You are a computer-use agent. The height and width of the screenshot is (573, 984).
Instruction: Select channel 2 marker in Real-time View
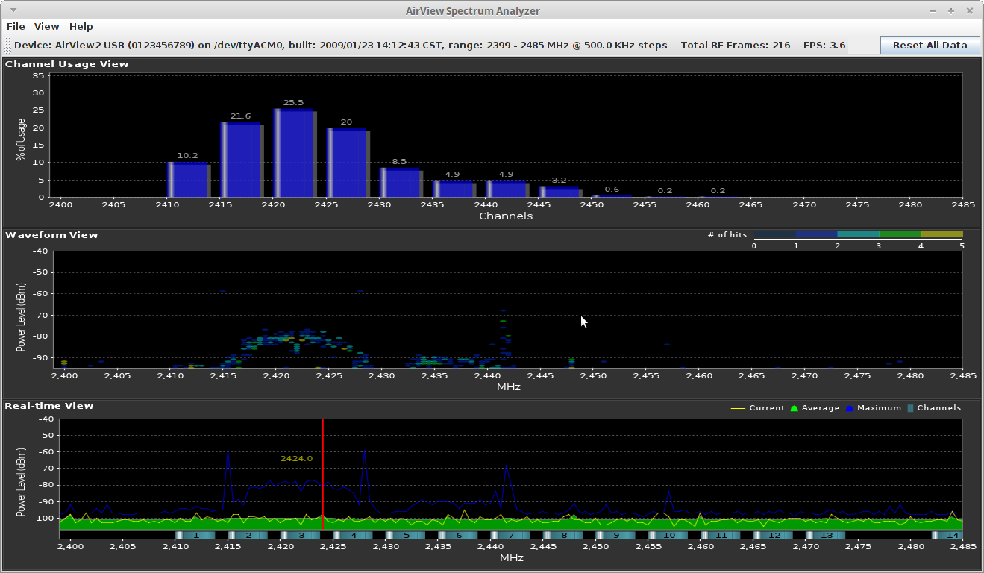248,536
